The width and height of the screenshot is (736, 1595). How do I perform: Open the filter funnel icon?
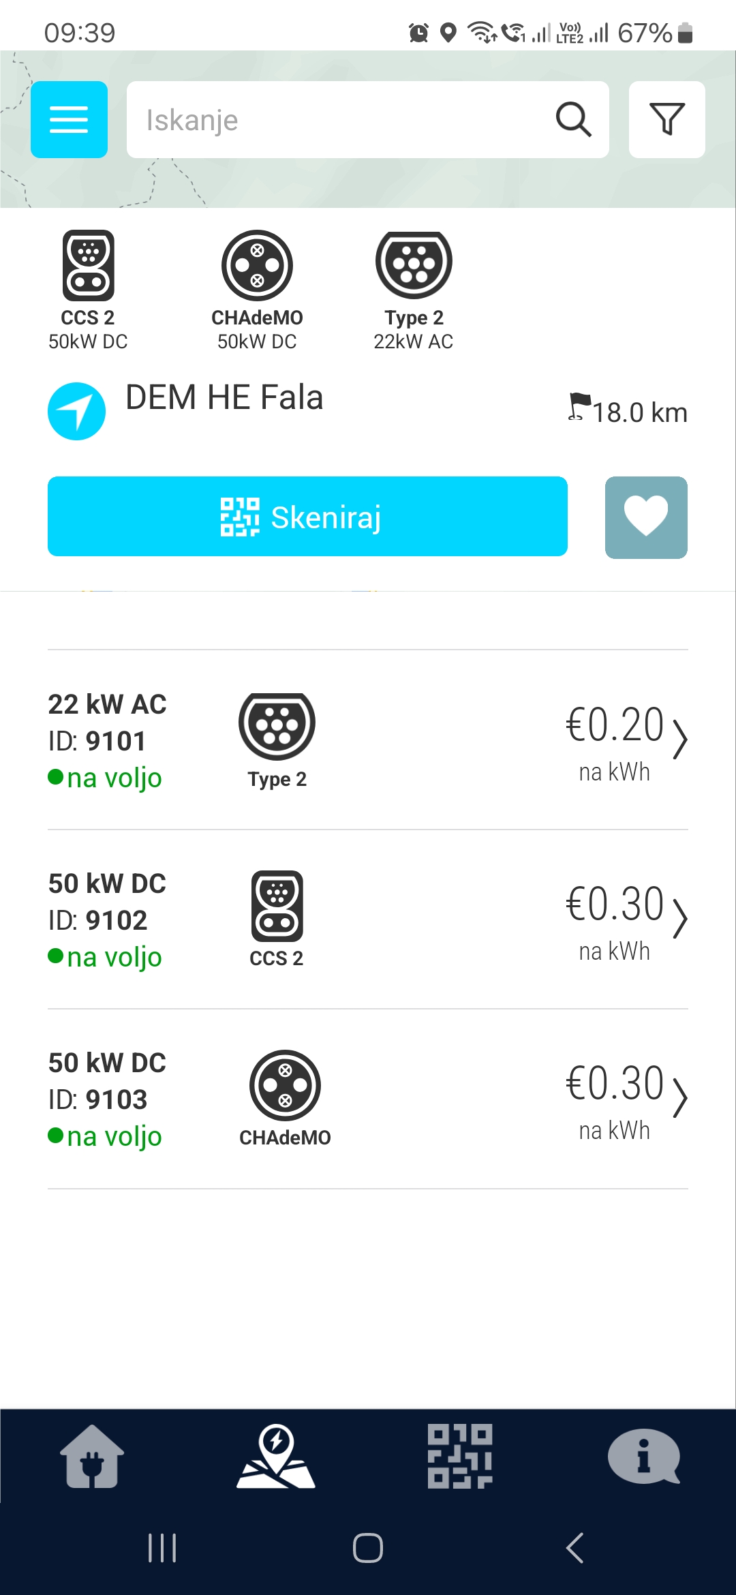(666, 119)
